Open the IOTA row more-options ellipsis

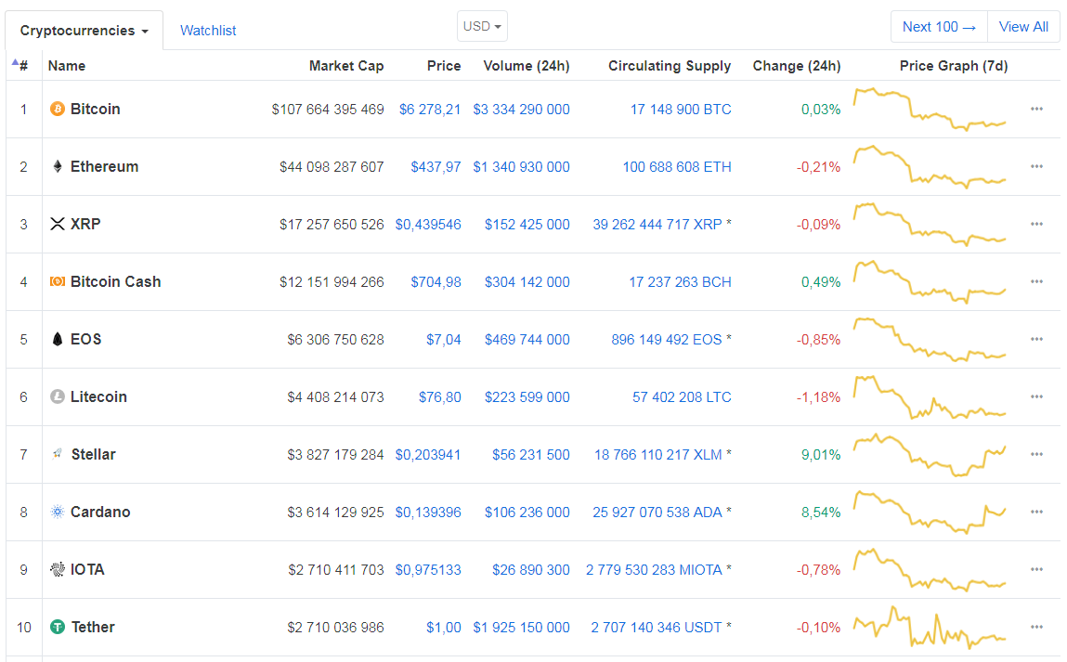click(x=1036, y=569)
